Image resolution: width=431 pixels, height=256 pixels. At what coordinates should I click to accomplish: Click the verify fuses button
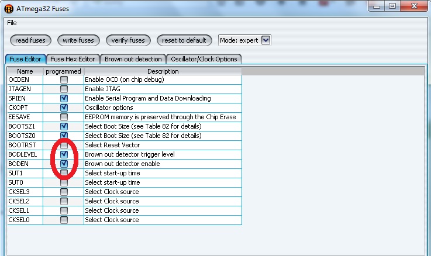(128, 40)
